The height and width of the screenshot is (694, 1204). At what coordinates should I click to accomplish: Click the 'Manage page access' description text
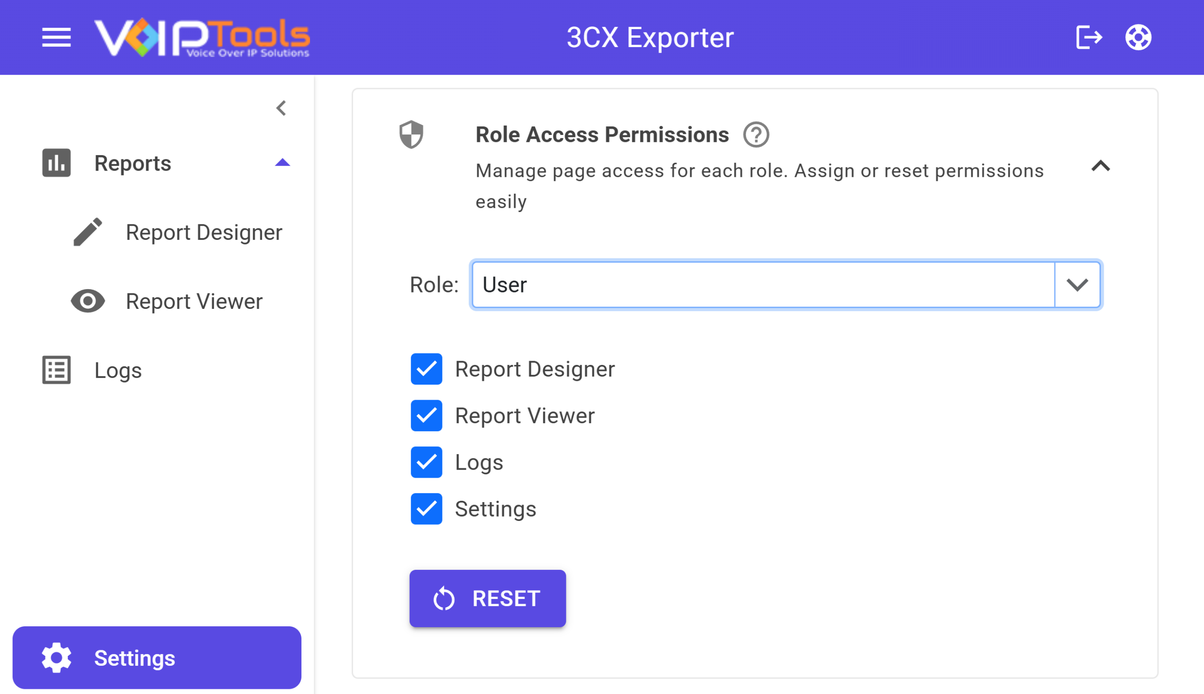point(760,186)
